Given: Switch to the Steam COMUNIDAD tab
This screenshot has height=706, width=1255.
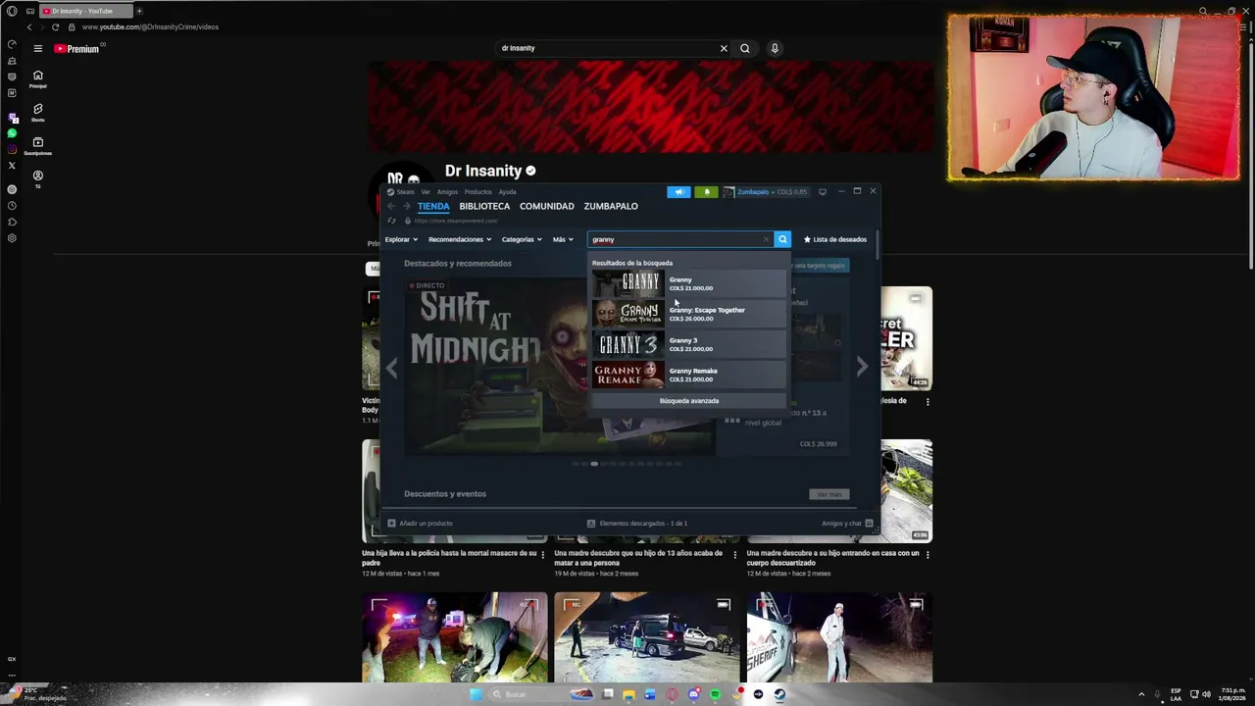Looking at the screenshot, I should 547,206.
